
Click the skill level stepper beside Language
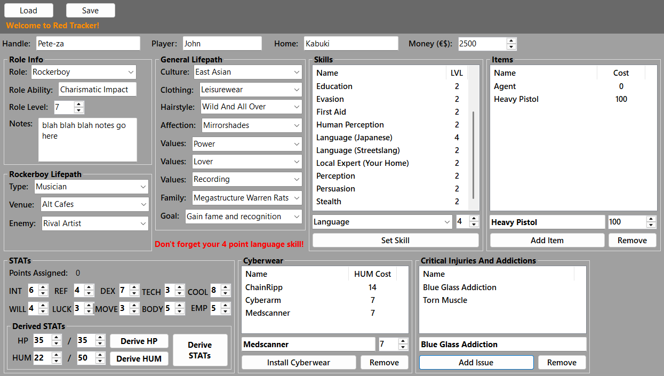pyautogui.click(x=468, y=222)
